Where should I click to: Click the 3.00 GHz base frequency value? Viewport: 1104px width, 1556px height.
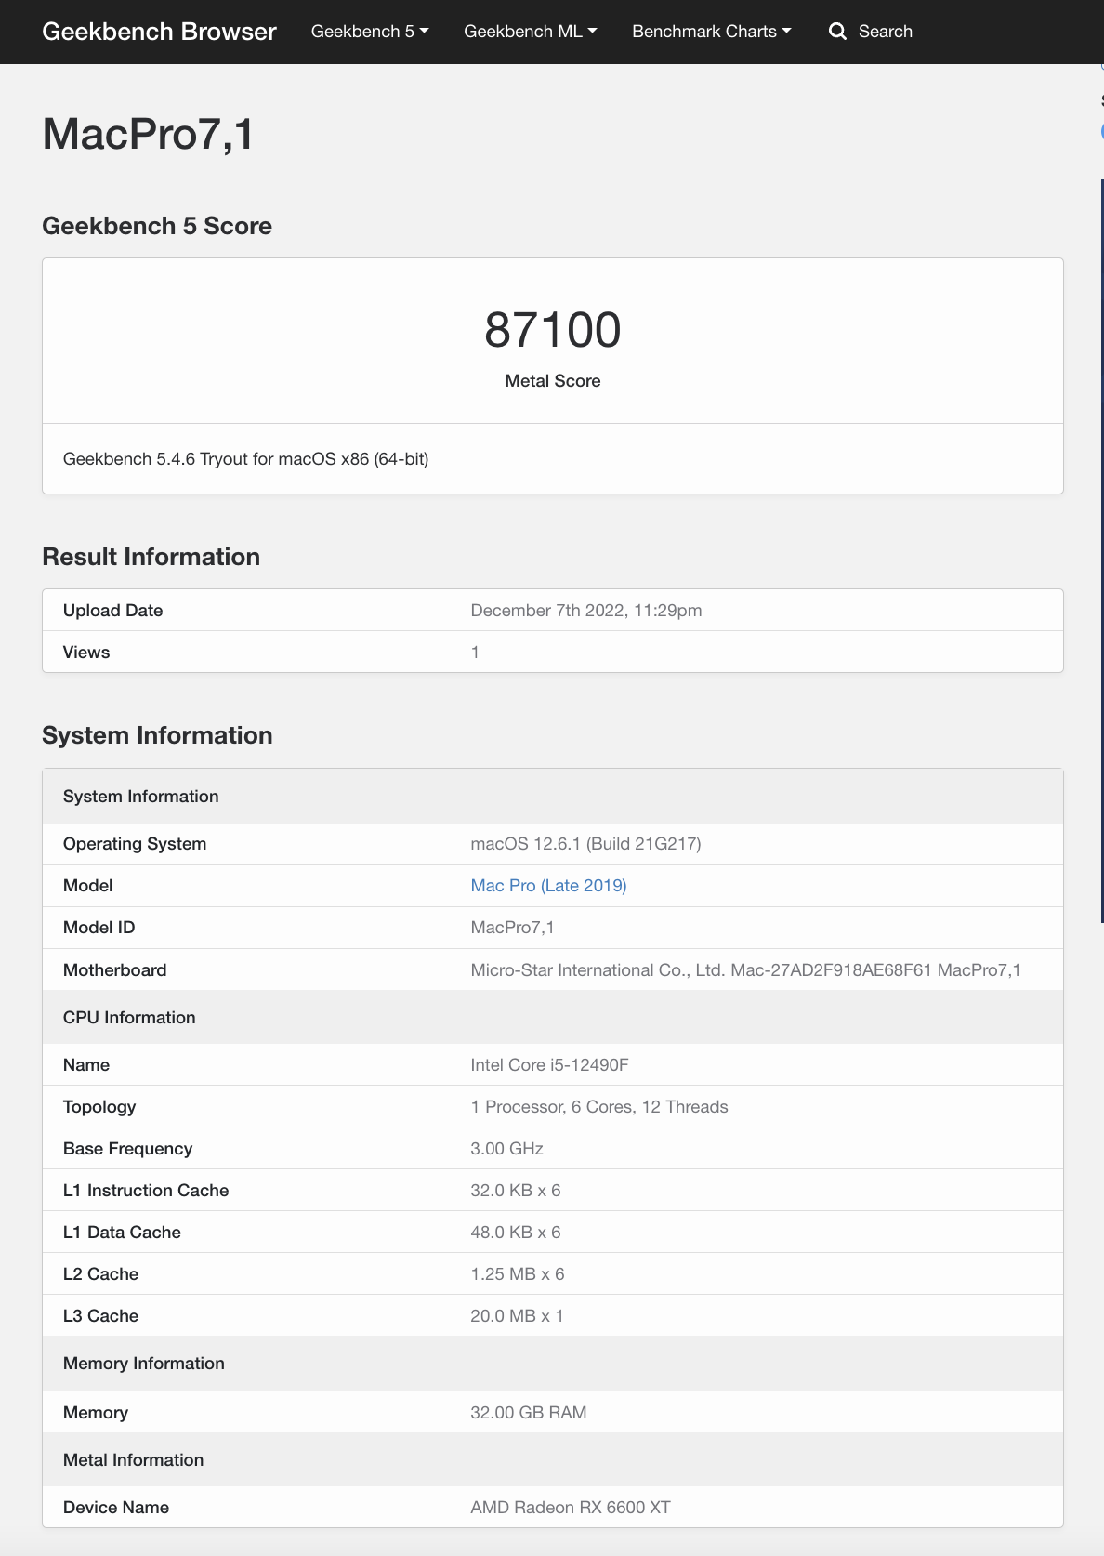[x=506, y=1149]
